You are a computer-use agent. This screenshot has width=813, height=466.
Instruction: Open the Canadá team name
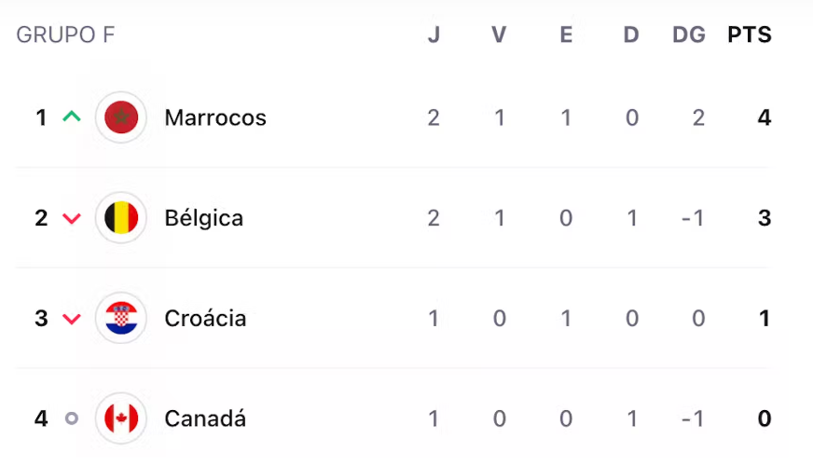205,418
